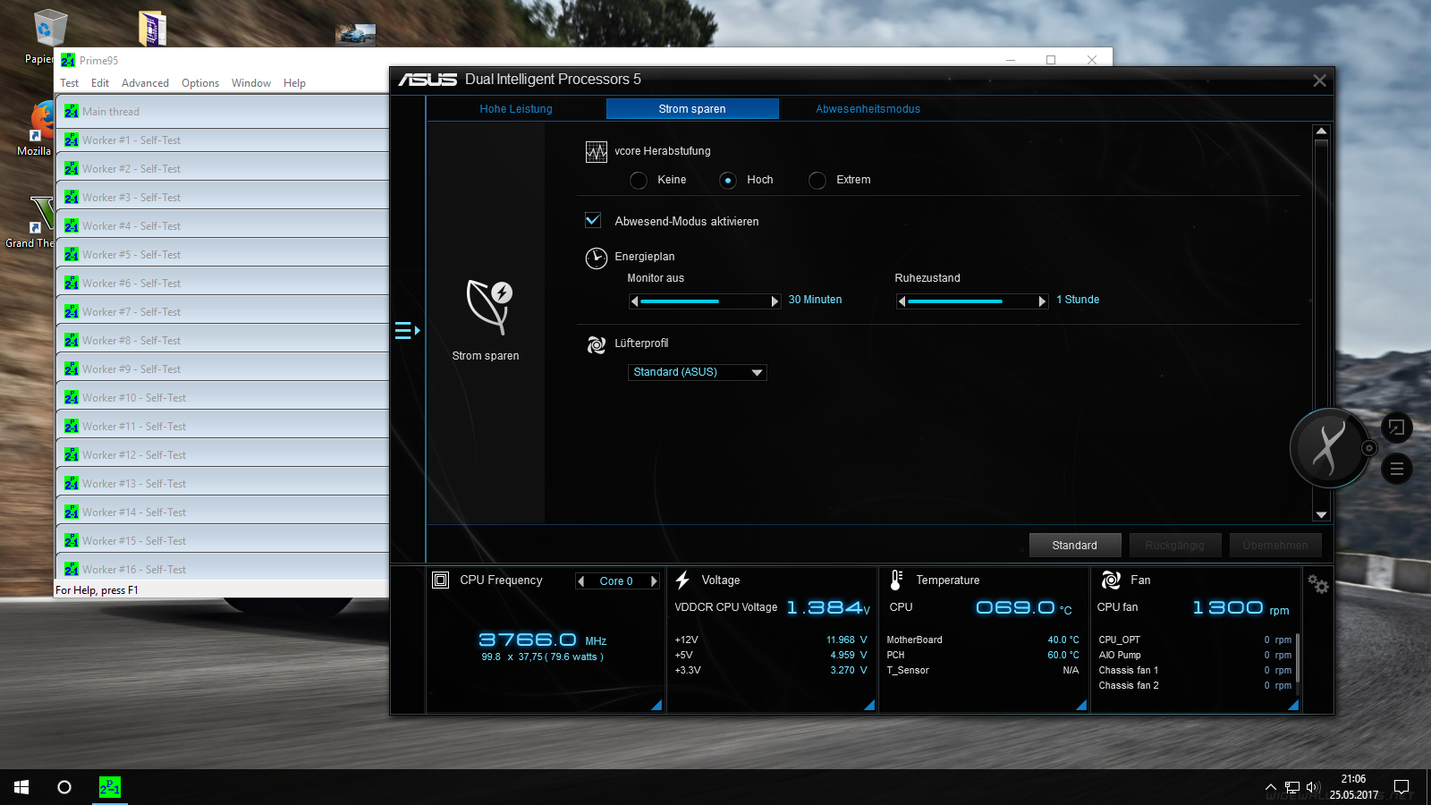Select Worker #16 Self-Test window icon
The height and width of the screenshot is (805, 1431).
72,570
